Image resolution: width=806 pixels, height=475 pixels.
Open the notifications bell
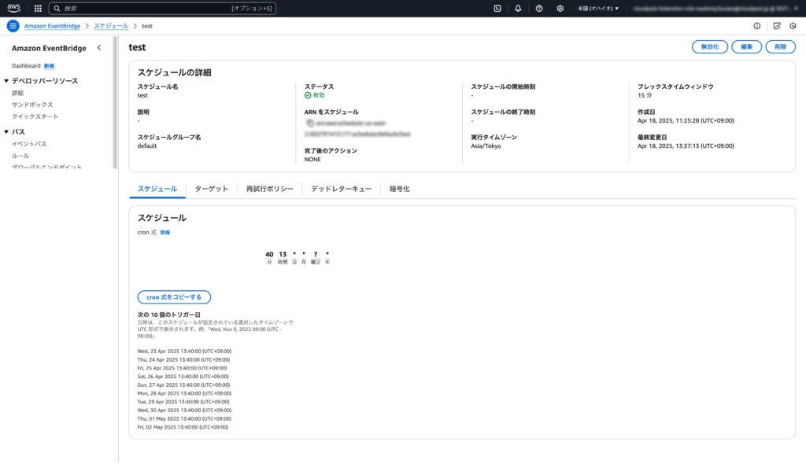tap(518, 8)
